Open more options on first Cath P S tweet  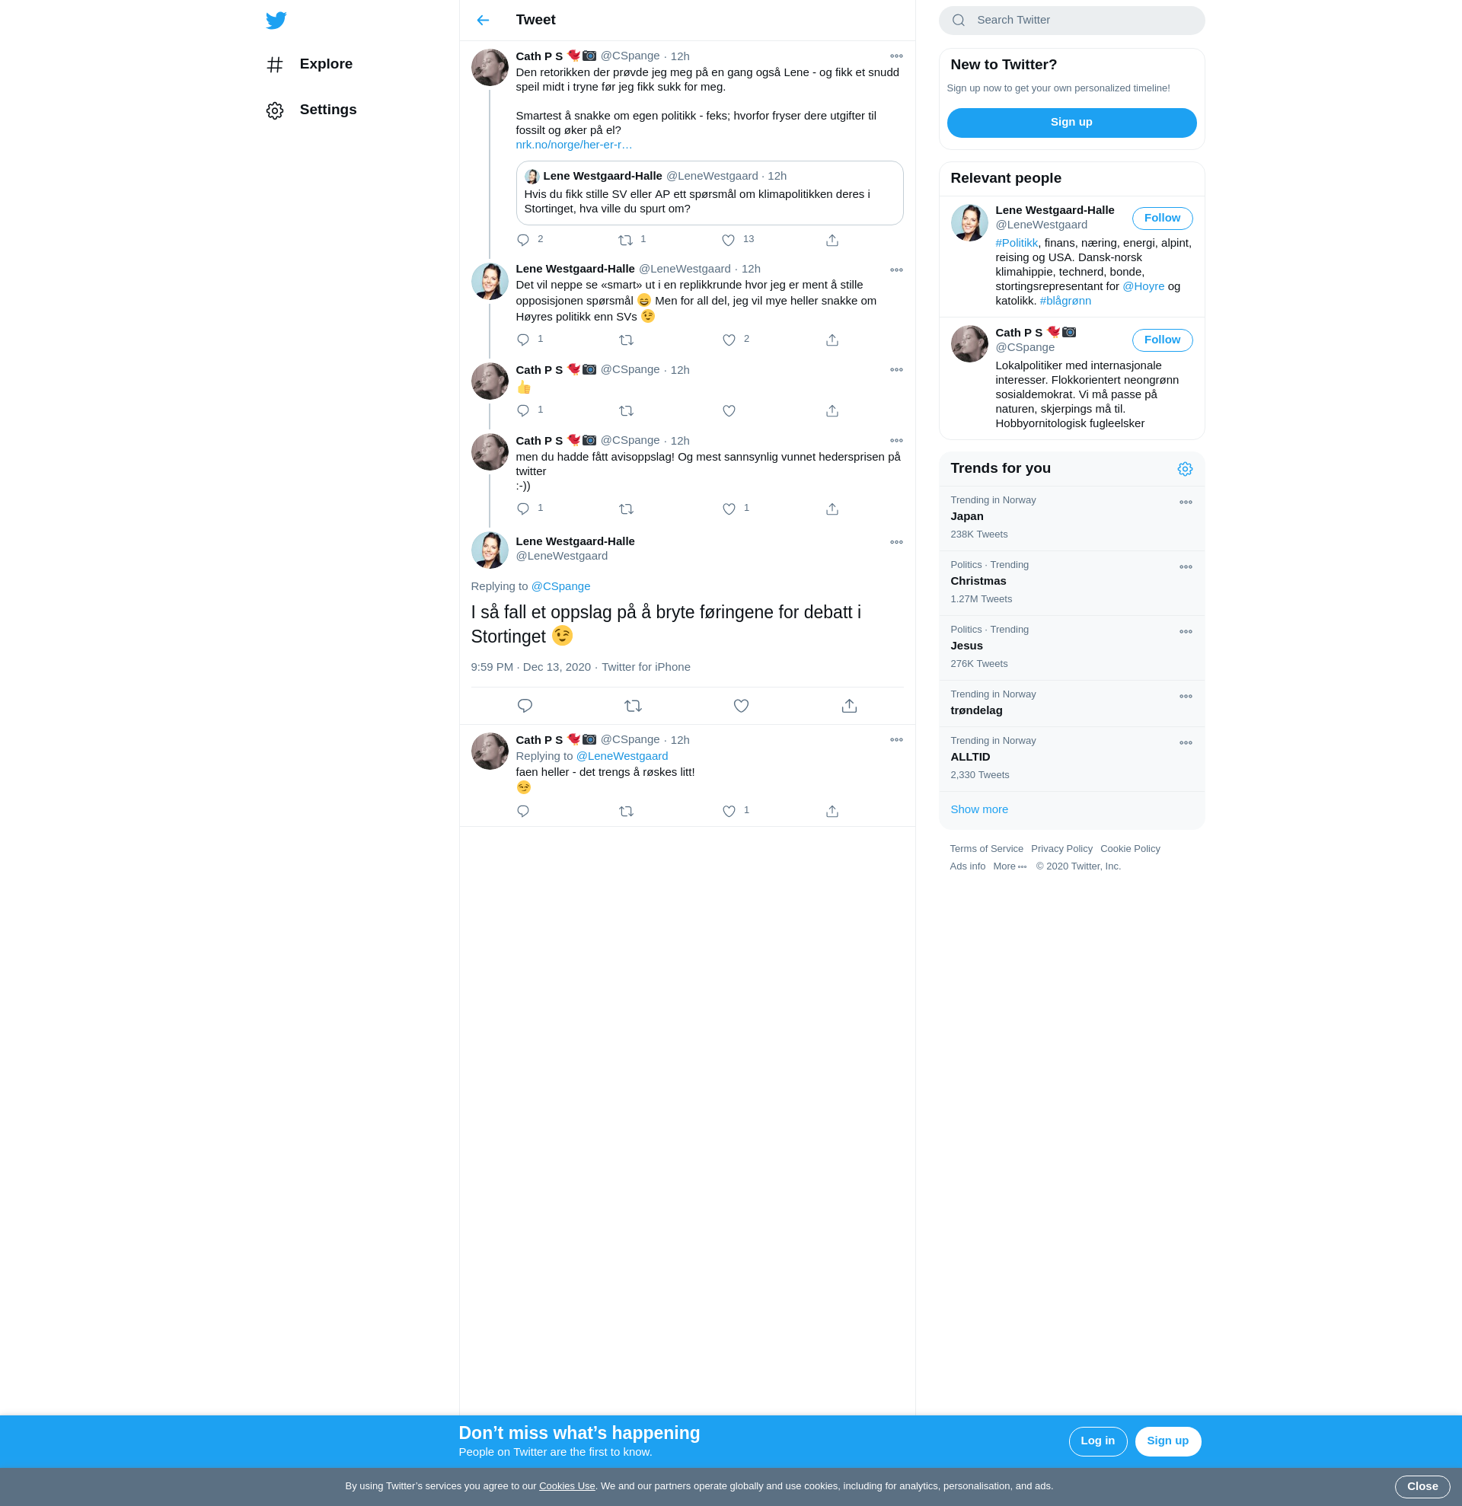click(895, 56)
